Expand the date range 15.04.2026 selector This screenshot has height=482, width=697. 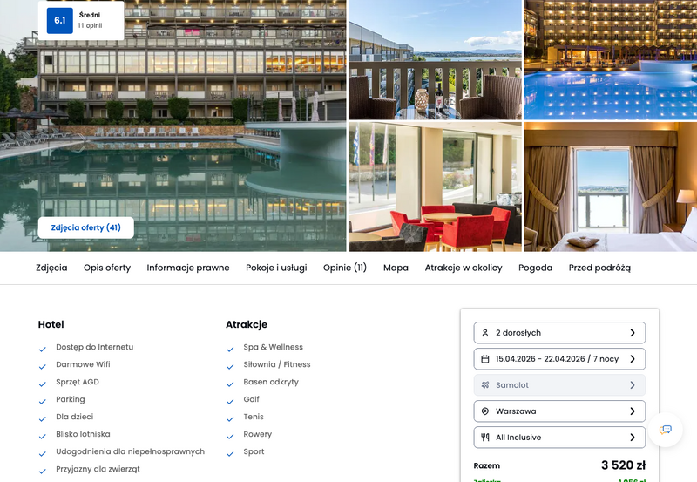pyautogui.click(x=559, y=359)
